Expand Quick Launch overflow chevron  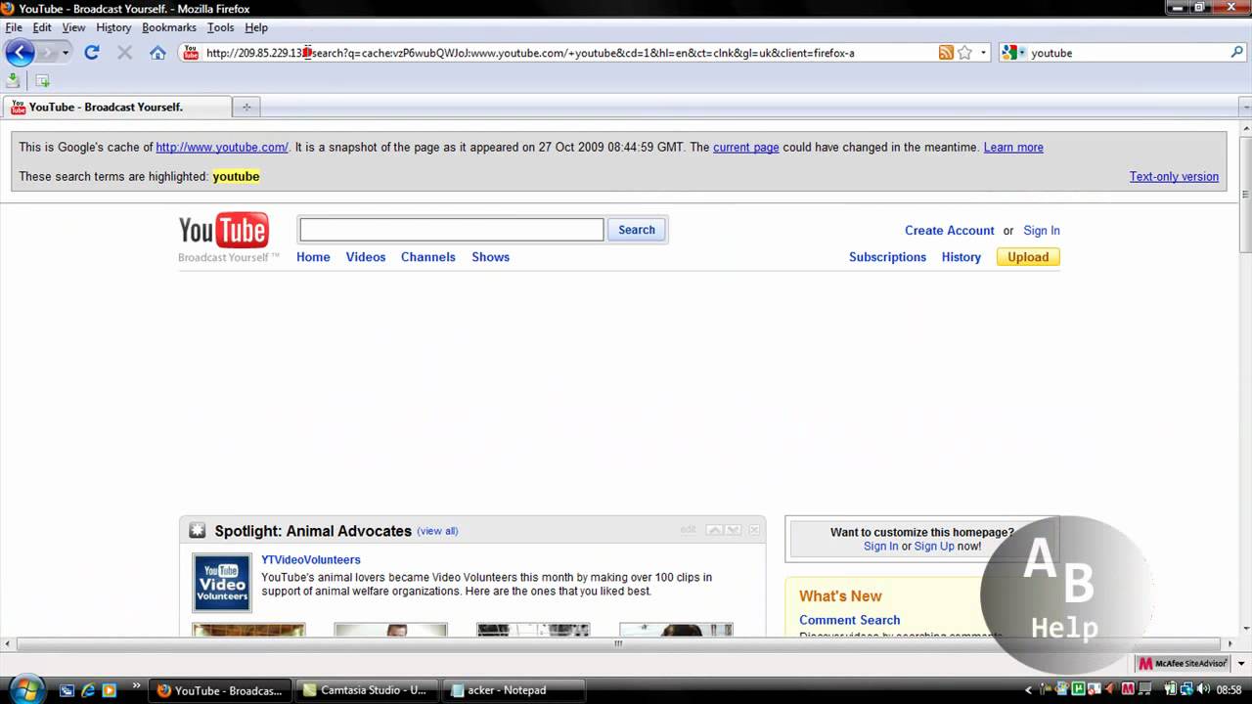(136, 686)
